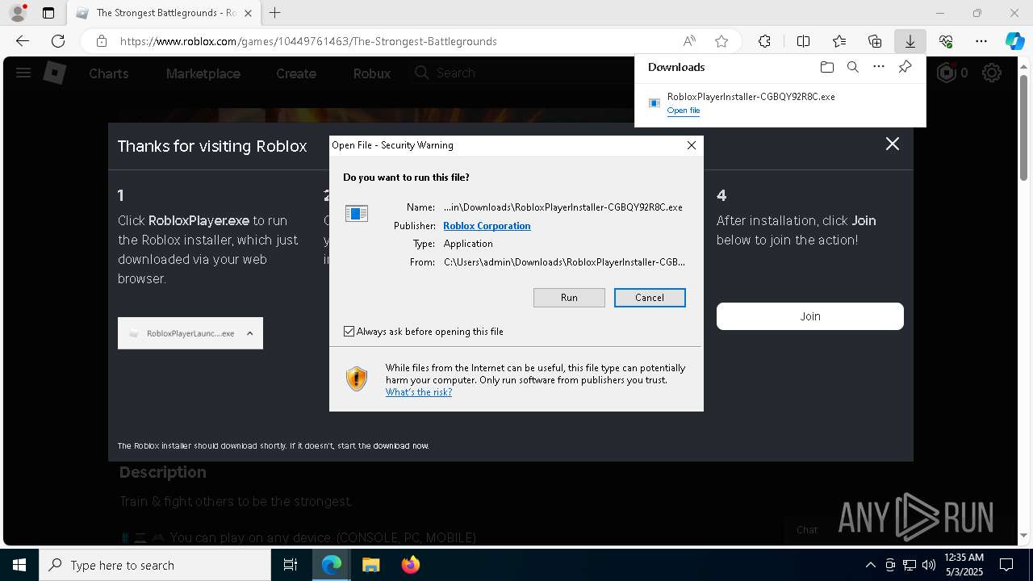Open the volume control tray icon
The width and height of the screenshot is (1033, 581).
click(x=928, y=565)
